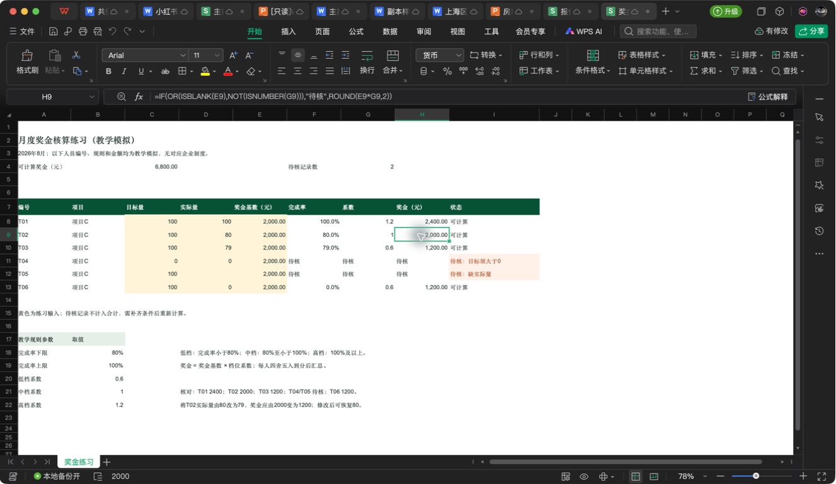Open the number format 货币 dropdown
This screenshot has width=836, height=484.
coord(440,55)
